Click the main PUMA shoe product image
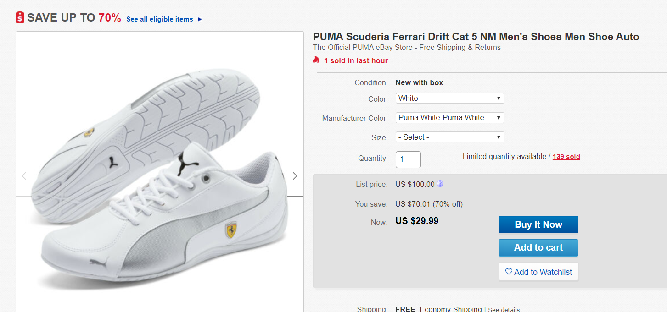The height and width of the screenshot is (312, 667). coord(159,179)
